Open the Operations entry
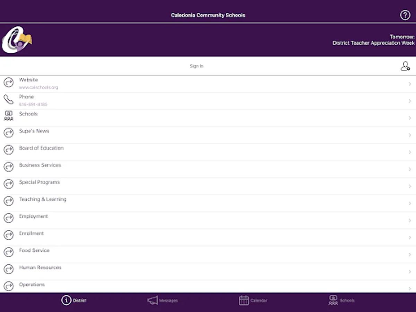Viewport: 416px width, 312px height. [208, 286]
